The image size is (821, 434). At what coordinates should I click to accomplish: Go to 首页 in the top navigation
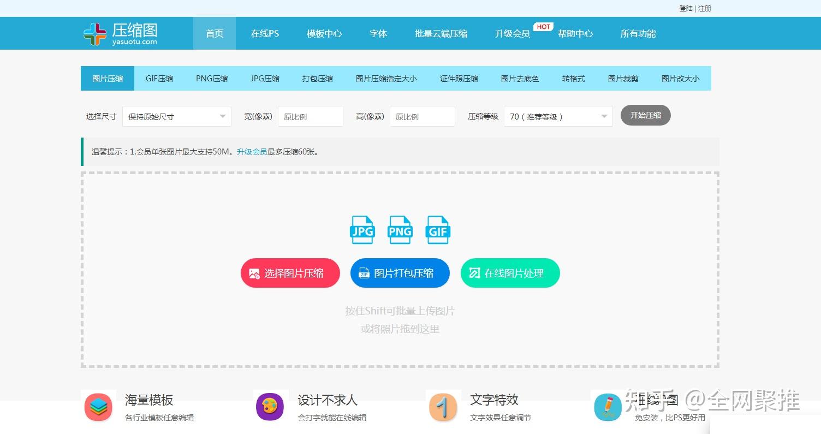tap(215, 33)
